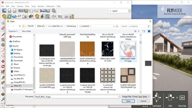Screen dimensions: 192x108
Task: Click This PC in the breadcrumb path
Action: tap(31, 26)
